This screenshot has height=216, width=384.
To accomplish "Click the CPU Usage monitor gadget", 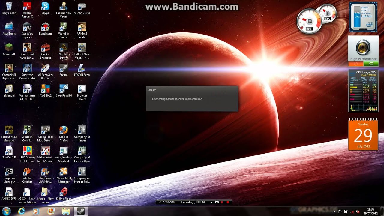I will click(x=363, y=91).
